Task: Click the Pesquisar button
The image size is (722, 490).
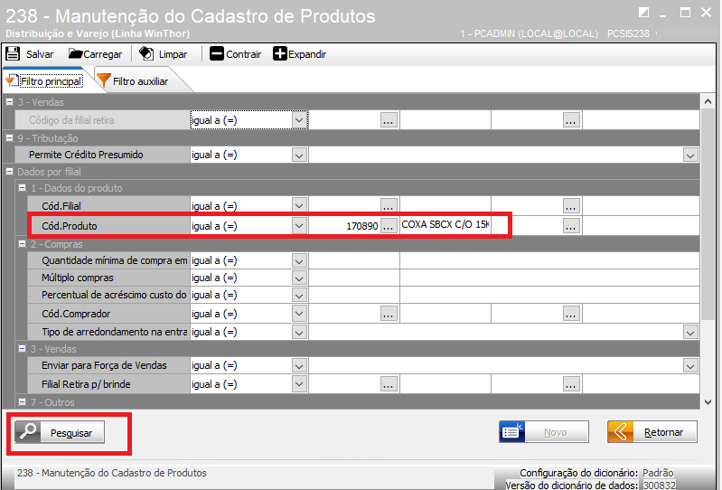Action: click(x=60, y=432)
